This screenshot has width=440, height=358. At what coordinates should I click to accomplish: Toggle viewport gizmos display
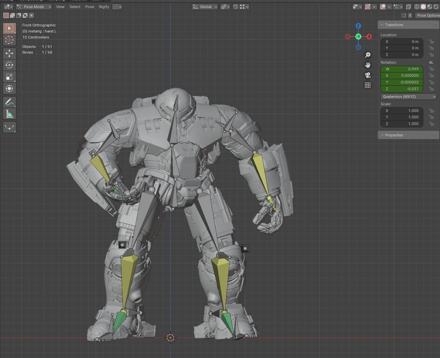coord(368,7)
